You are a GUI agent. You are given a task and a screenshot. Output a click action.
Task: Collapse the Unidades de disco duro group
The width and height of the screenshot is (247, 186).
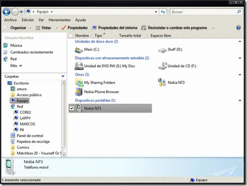click(x=240, y=42)
